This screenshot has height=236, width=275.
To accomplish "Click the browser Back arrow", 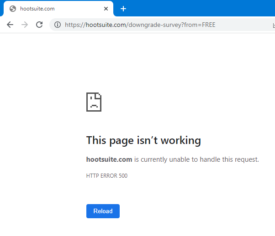I will click(x=10, y=25).
